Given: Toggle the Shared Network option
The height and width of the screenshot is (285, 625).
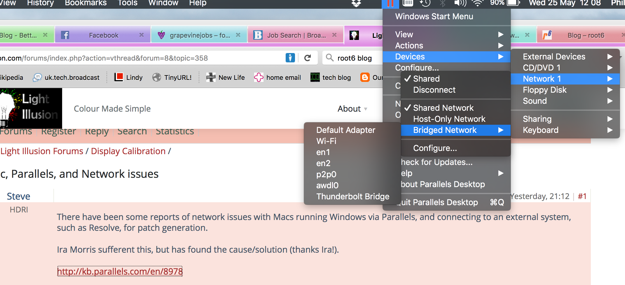Looking at the screenshot, I should 455,108.
